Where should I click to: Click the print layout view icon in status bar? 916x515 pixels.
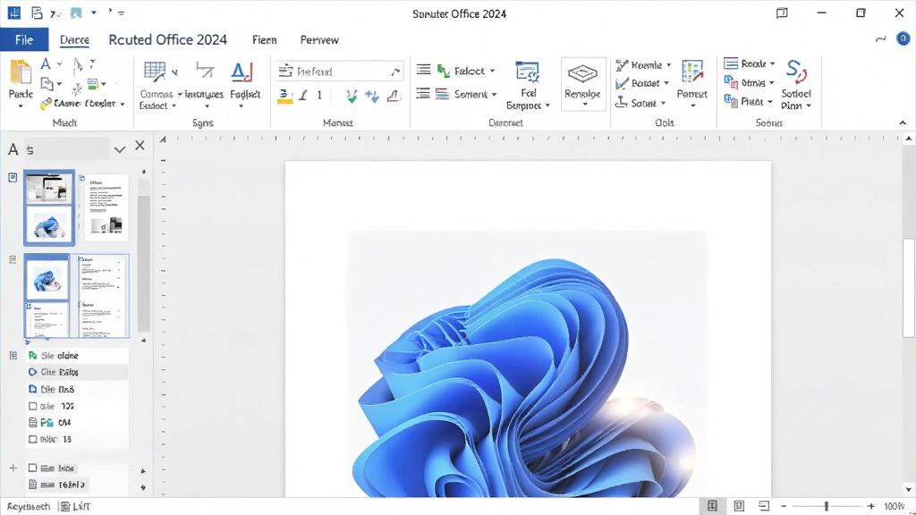coord(712,506)
